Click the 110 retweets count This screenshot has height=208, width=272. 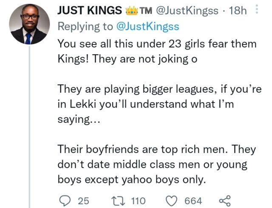click(x=138, y=200)
